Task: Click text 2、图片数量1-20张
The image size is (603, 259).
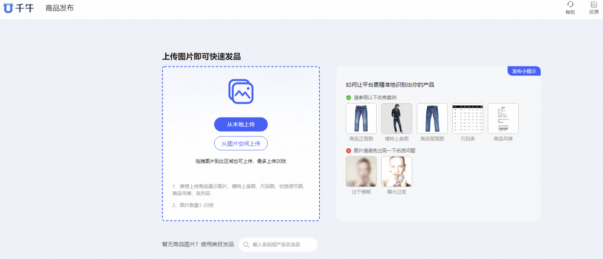Action: [193, 205]
